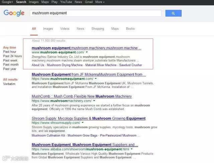Select the Verbatim option

pyautogui.click(x=9, y=84)
